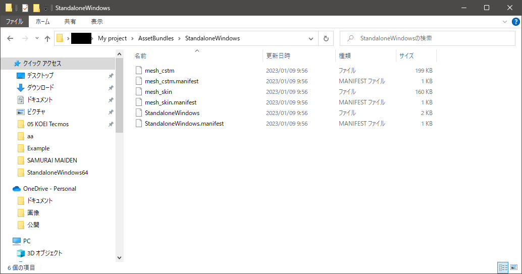Select the StandaloneWindows.manifest file
This screenshot has height=274, width=522.
coord(184,124)
